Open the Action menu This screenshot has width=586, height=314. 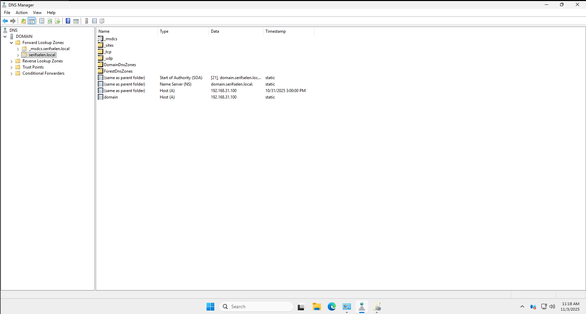[x=21, y=13]
